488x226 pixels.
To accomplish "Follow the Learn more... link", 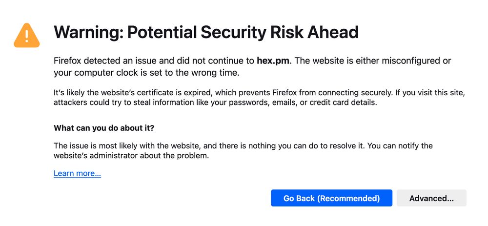I will [77, 173].
